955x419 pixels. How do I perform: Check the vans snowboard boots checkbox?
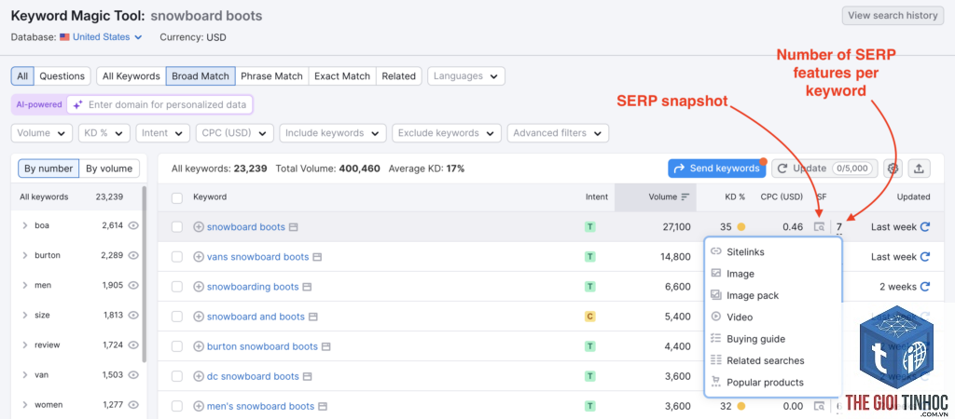tap(176, 257)
